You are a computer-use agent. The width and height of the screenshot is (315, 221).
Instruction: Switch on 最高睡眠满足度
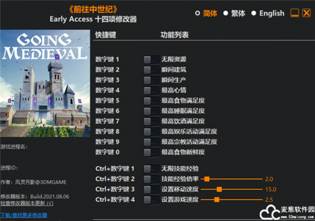coord(151,111)
